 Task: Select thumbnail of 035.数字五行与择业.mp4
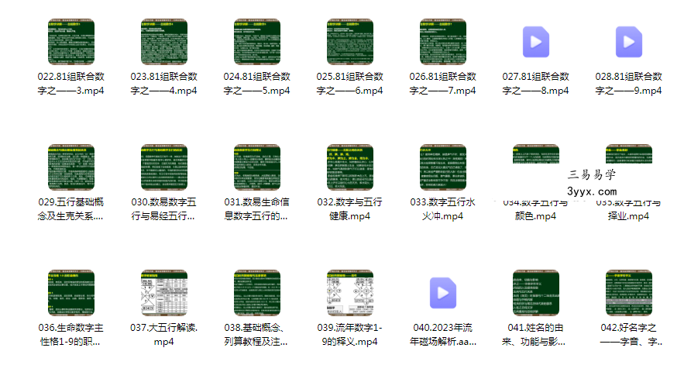click(629, 154)
